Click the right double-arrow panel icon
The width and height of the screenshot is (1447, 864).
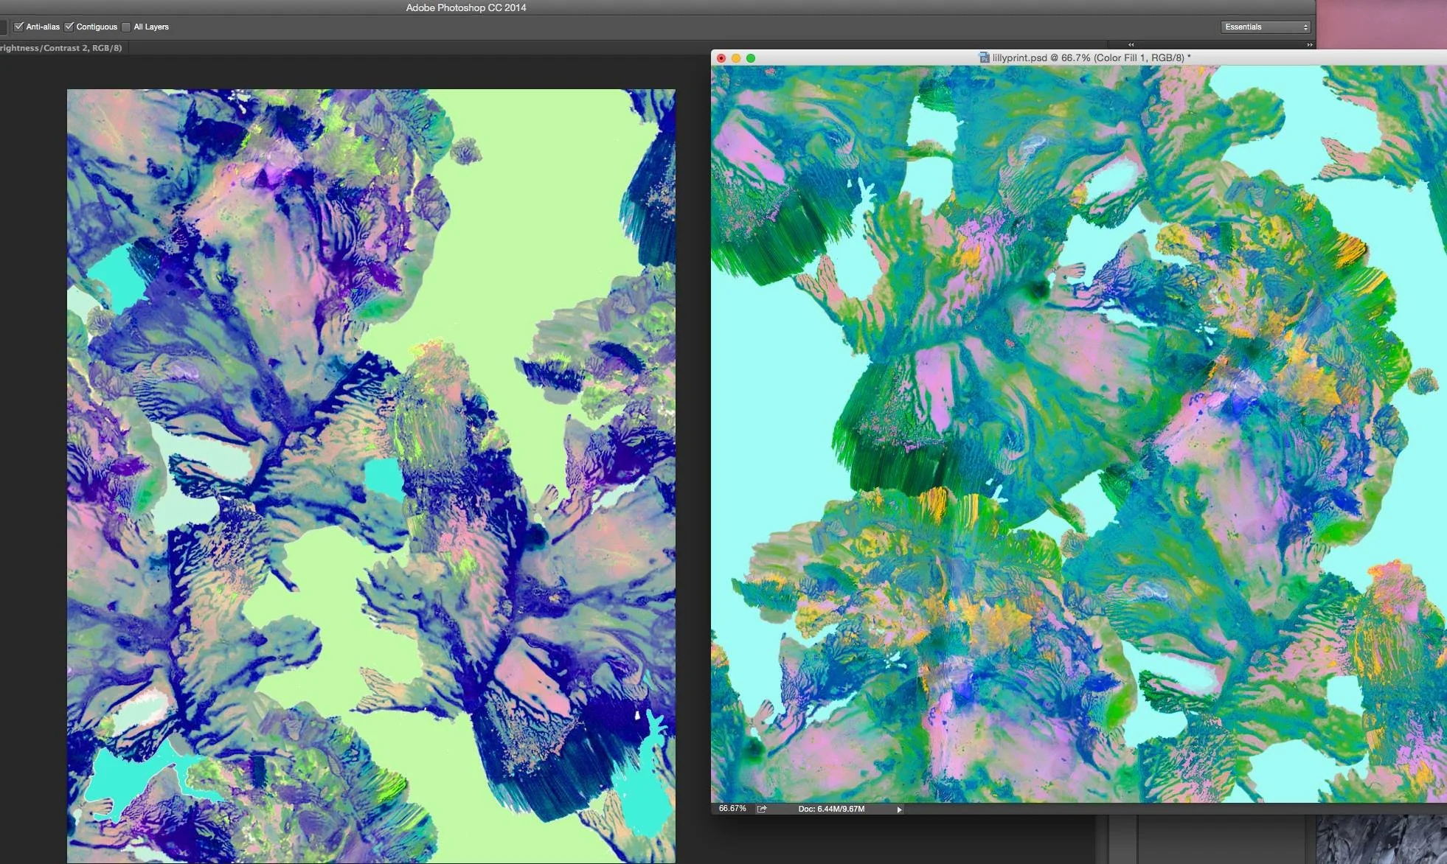(1309, 45)
